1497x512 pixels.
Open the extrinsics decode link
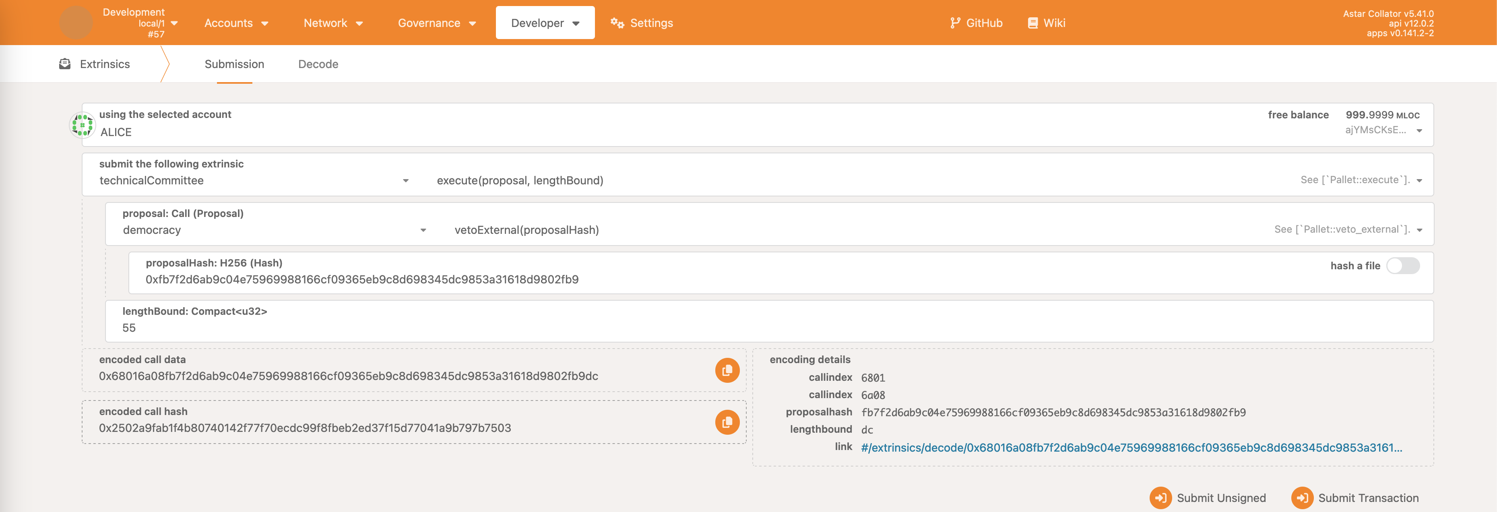(x=1131, y=448)
